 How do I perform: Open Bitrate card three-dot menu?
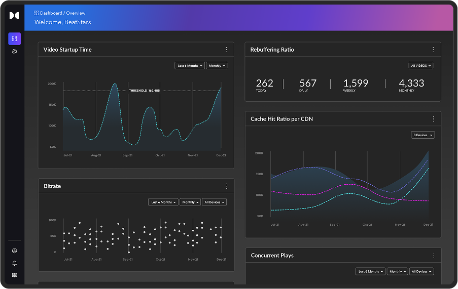(226, 186)
